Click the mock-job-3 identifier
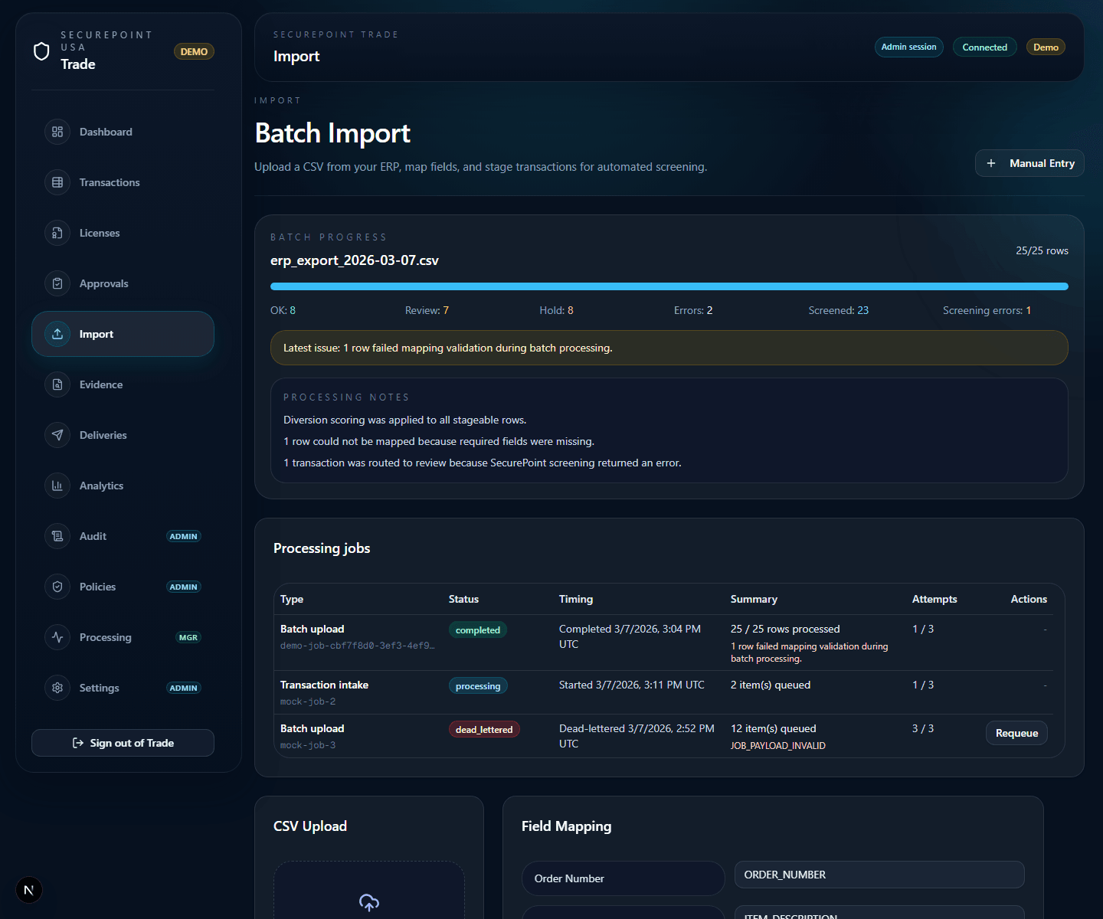Screen dimensions: 1103x919 pos(308,745)
